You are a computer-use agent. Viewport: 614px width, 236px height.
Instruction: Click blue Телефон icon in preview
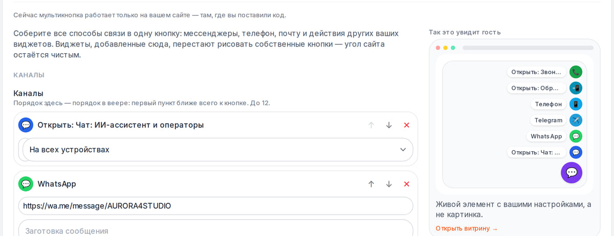click(x=576, y=104)
